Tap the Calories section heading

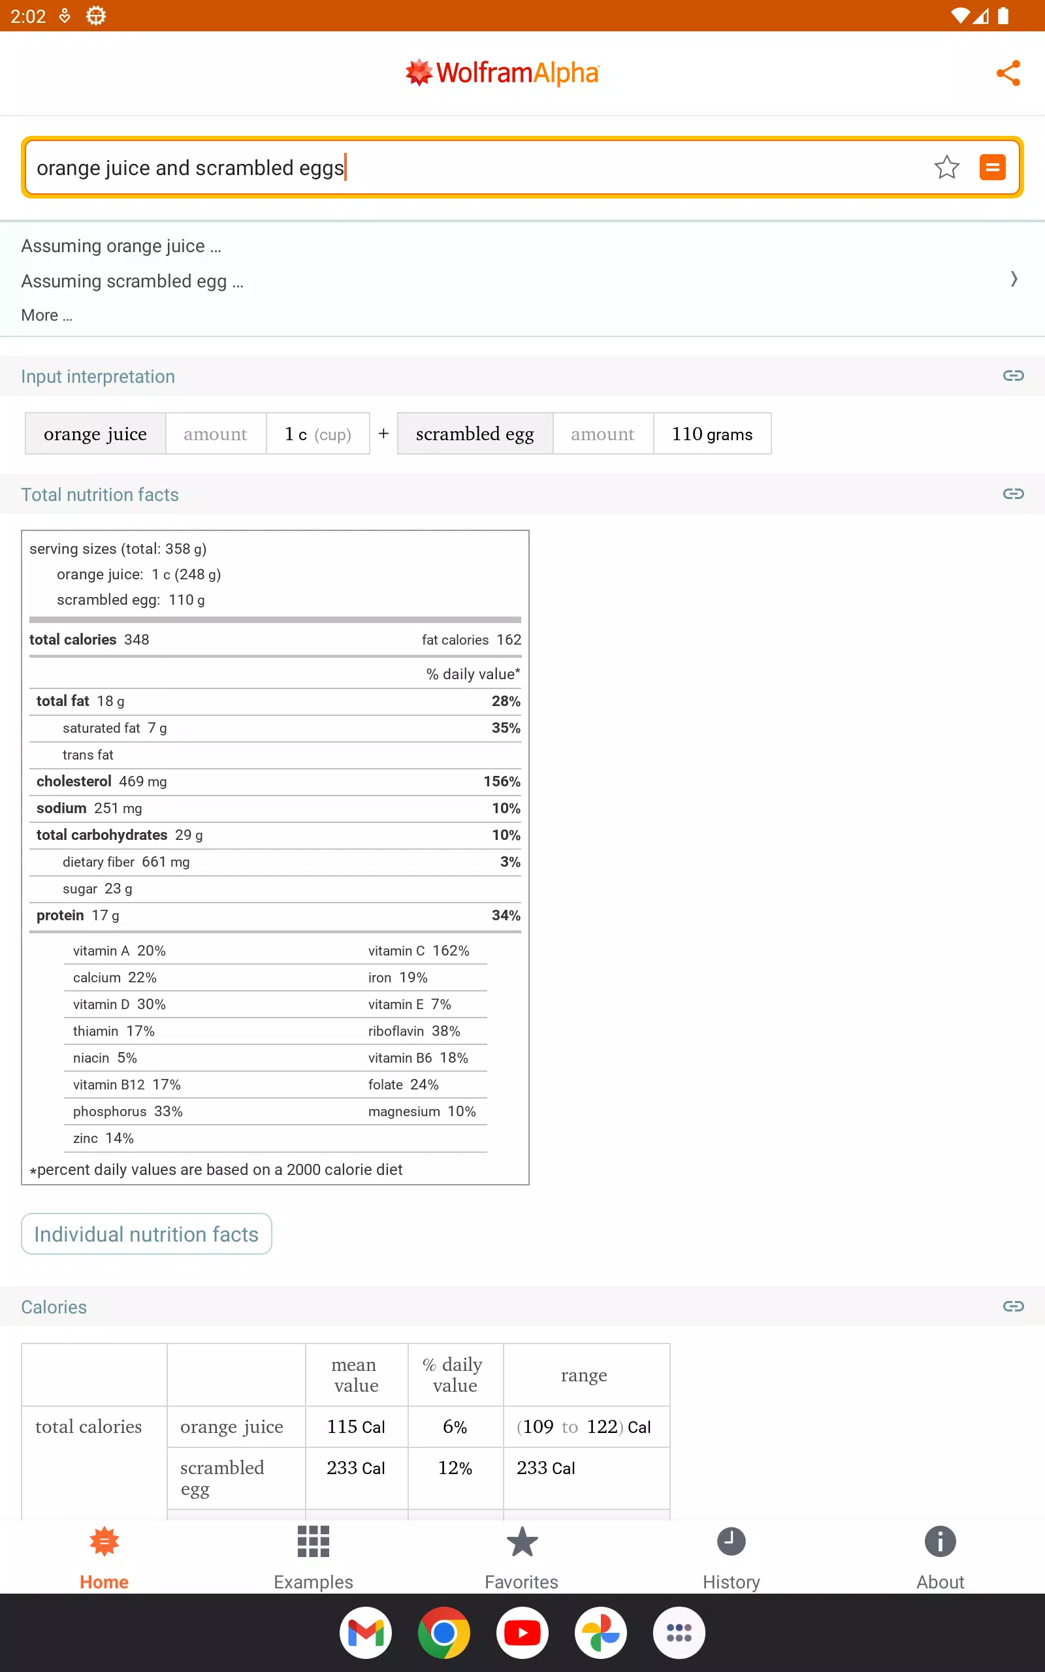click(54, 1307)
